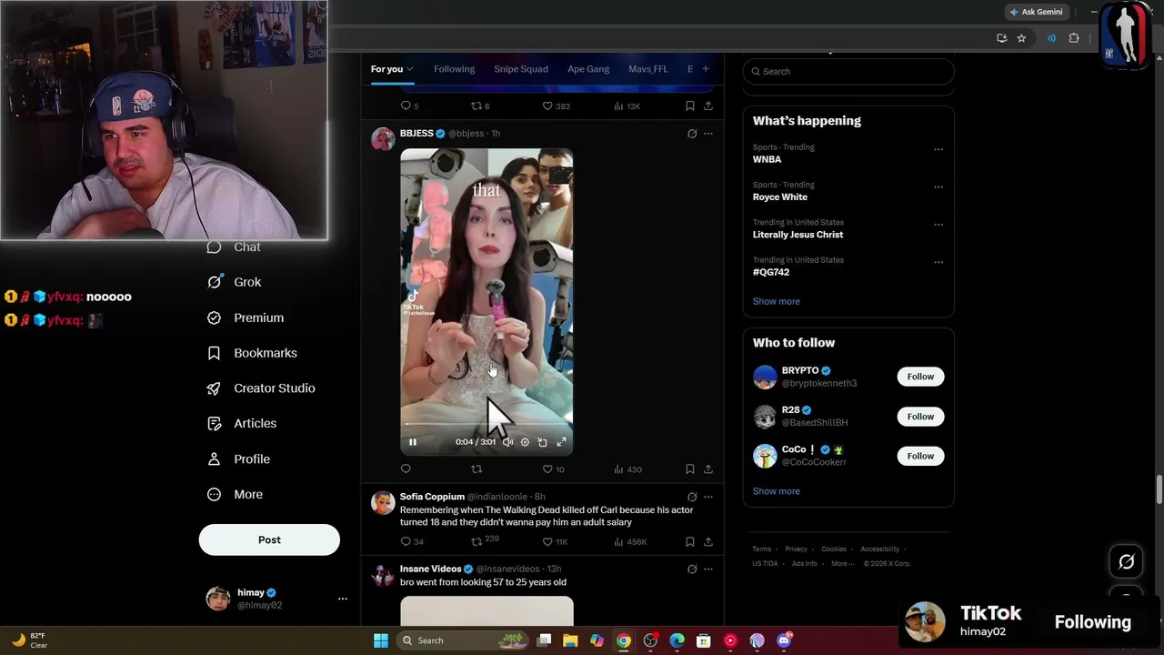Bookmark this page with the star icon
The width and height of the screenshot is (1164, 655).
(x=1021, y=38)
